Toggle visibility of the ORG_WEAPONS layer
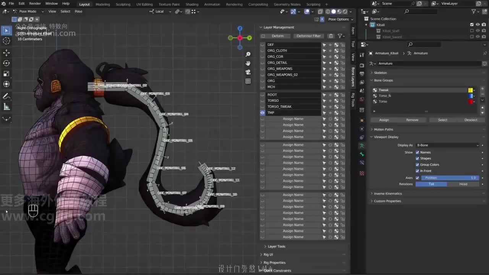The height and width of the screenshot is (275, 489). pyautogui.click(x=262, y=69)
